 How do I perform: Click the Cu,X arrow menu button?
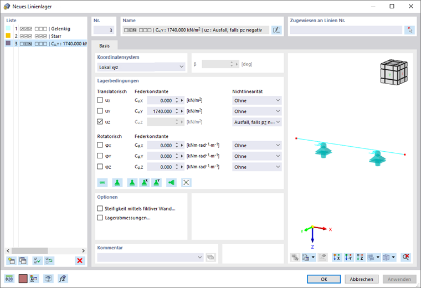click(x=182, y=100)
